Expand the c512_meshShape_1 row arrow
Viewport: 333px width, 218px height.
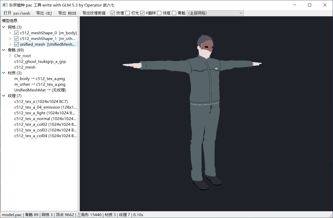tap(10, 39)
